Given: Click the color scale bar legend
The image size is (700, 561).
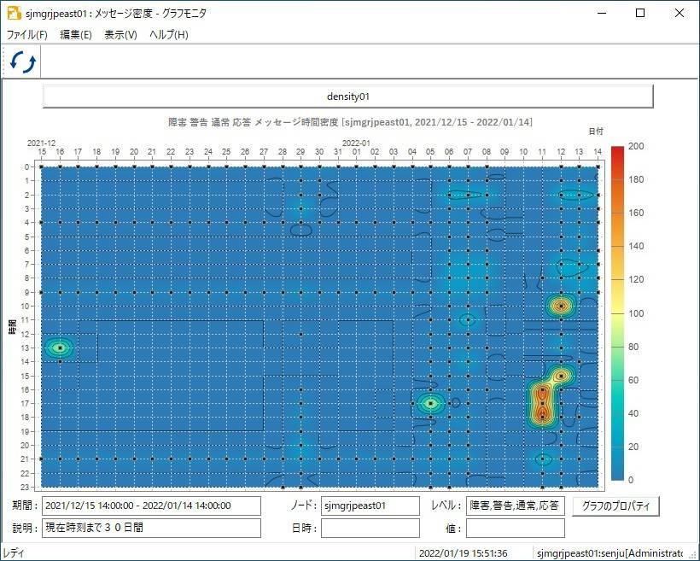Looking at the screenshot, I should pyautogui.click(x=617, y=313).
